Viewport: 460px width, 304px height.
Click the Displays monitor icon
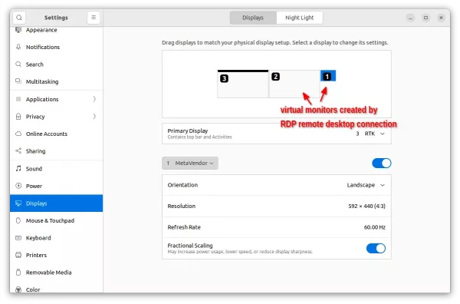[18, 203]
